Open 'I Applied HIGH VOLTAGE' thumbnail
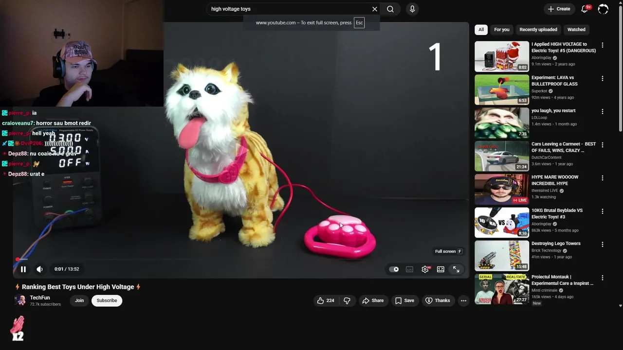The width and height of the screenshot is (623, 350). pos(502,56)
